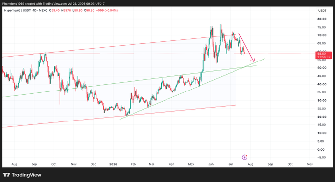Viewport: 335px width, 182px height.
Task: Click the 80.00 price axis label
Action: click(x=322, y=19)
